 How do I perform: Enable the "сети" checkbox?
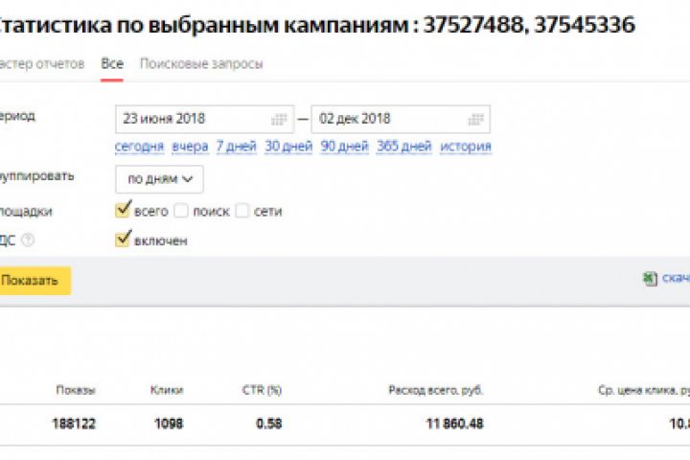242,211
